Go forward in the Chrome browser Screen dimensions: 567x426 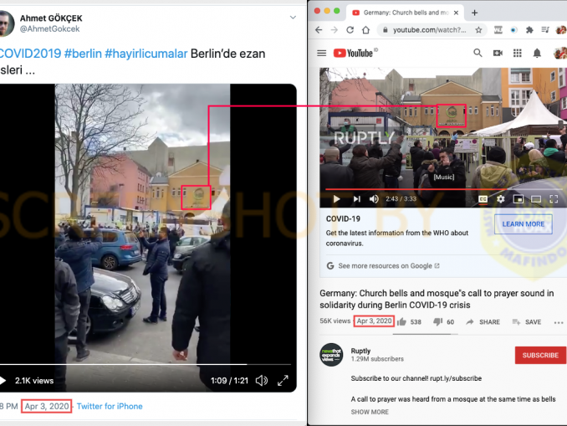tap(335, 30)
